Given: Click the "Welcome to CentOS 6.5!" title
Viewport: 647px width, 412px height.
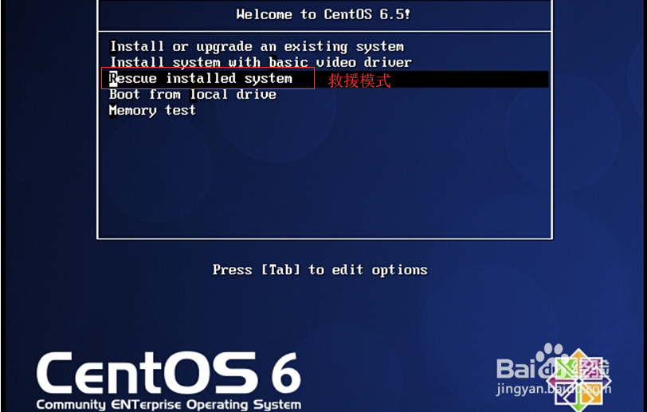Looking at the screenshot, I should [323, 15].
